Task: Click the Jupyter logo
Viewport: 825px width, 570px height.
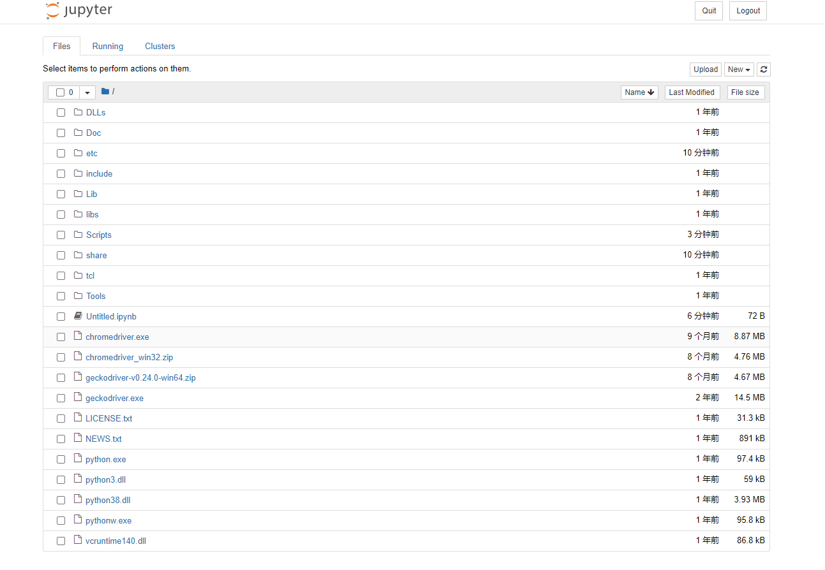Action: [79, 11]
